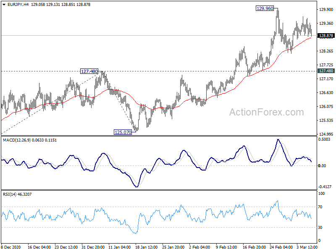This screenshot has height=252, width=336.
Task: Click the 11 Jan 04:00 time axis label
Action: (x=120, y=247)
